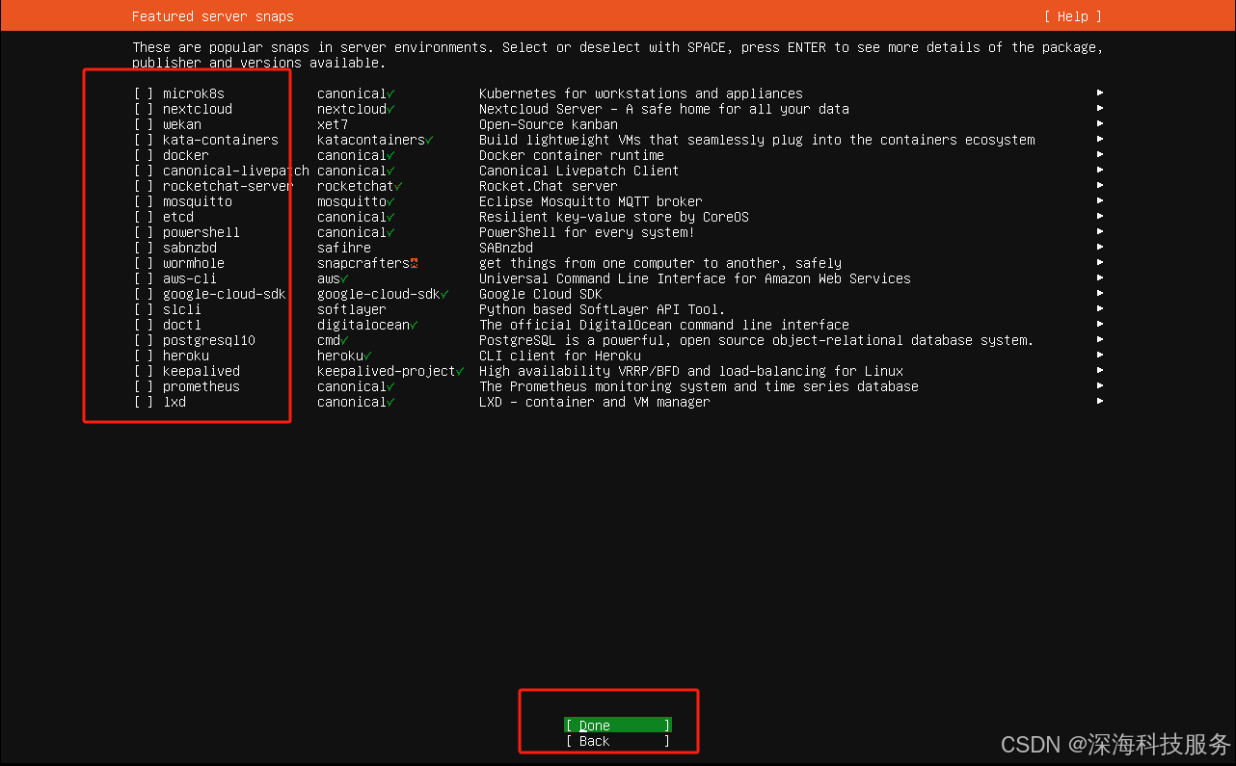Show details arrow for kata-containers row
The image size is (1236, 766).
point(1100,140)
